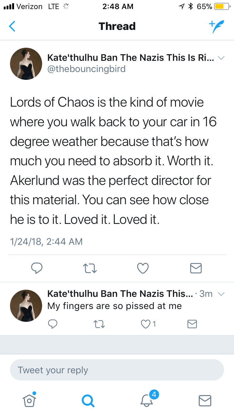Image resolution: width=234 pixels, height=416 pixels.
Task: Compose a new tweet with feather icon
Action: click(x=216, y=27)
